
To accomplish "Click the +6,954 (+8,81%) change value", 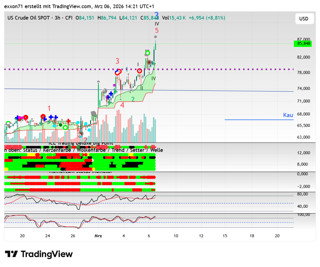I will pyautogui.click(x=207, y=18).
